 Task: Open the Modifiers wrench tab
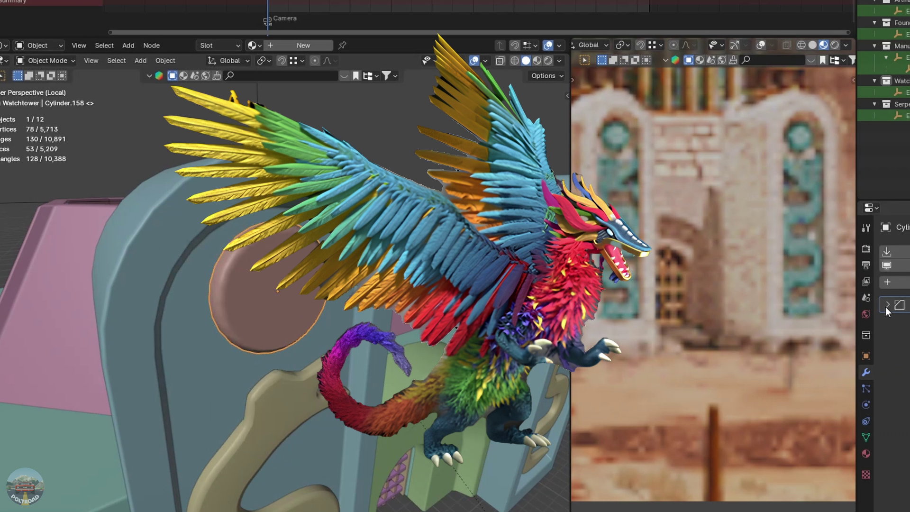coord(866,373)
